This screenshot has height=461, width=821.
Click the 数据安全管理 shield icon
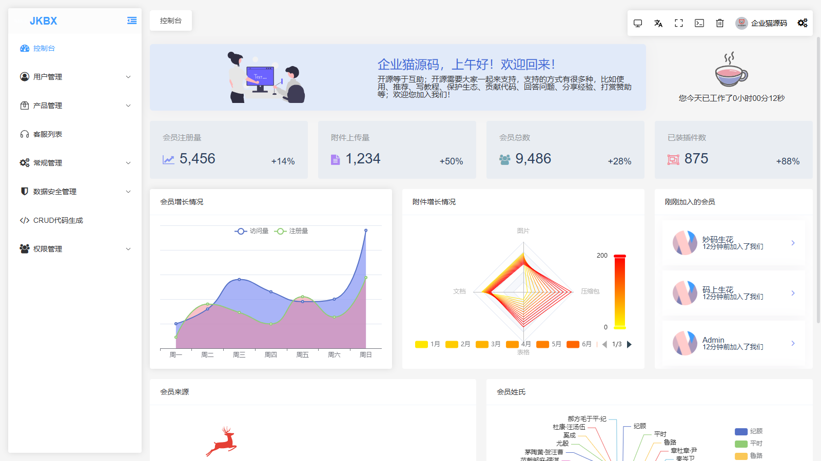point(25,192)
